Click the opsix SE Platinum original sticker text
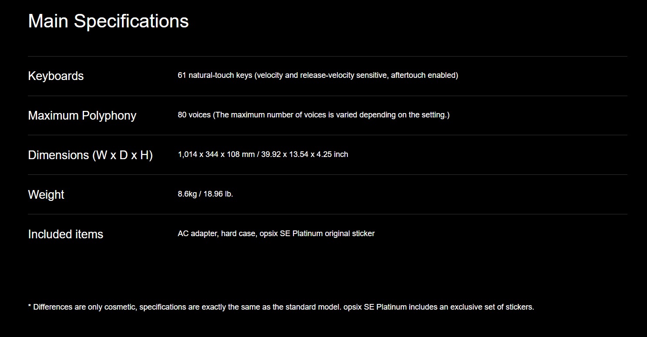 tap(317, 234)
